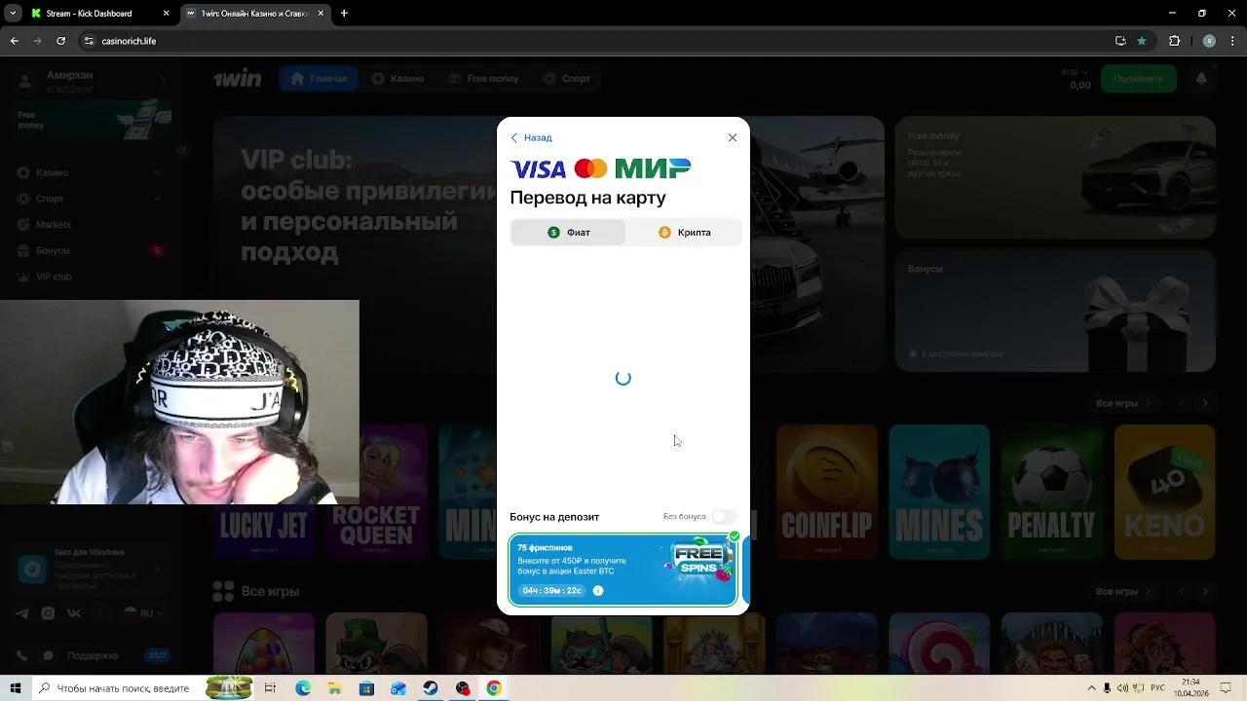Click the green Пополнить button
1247x701 pixels.
point(1138,79)
